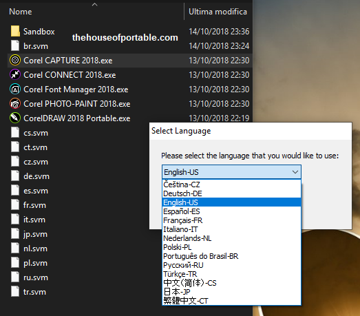The height and width of the screenshot is (316, 360).
Task: Select the br.svm file icon
Action: coord(15,45)
